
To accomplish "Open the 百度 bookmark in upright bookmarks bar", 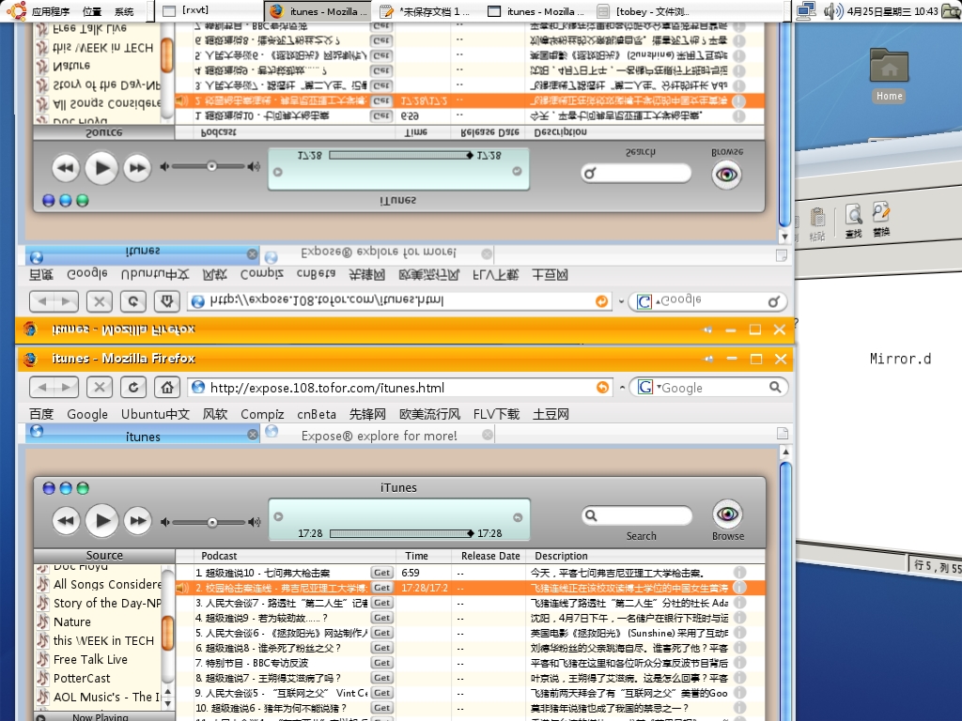I will click(41, 414).
